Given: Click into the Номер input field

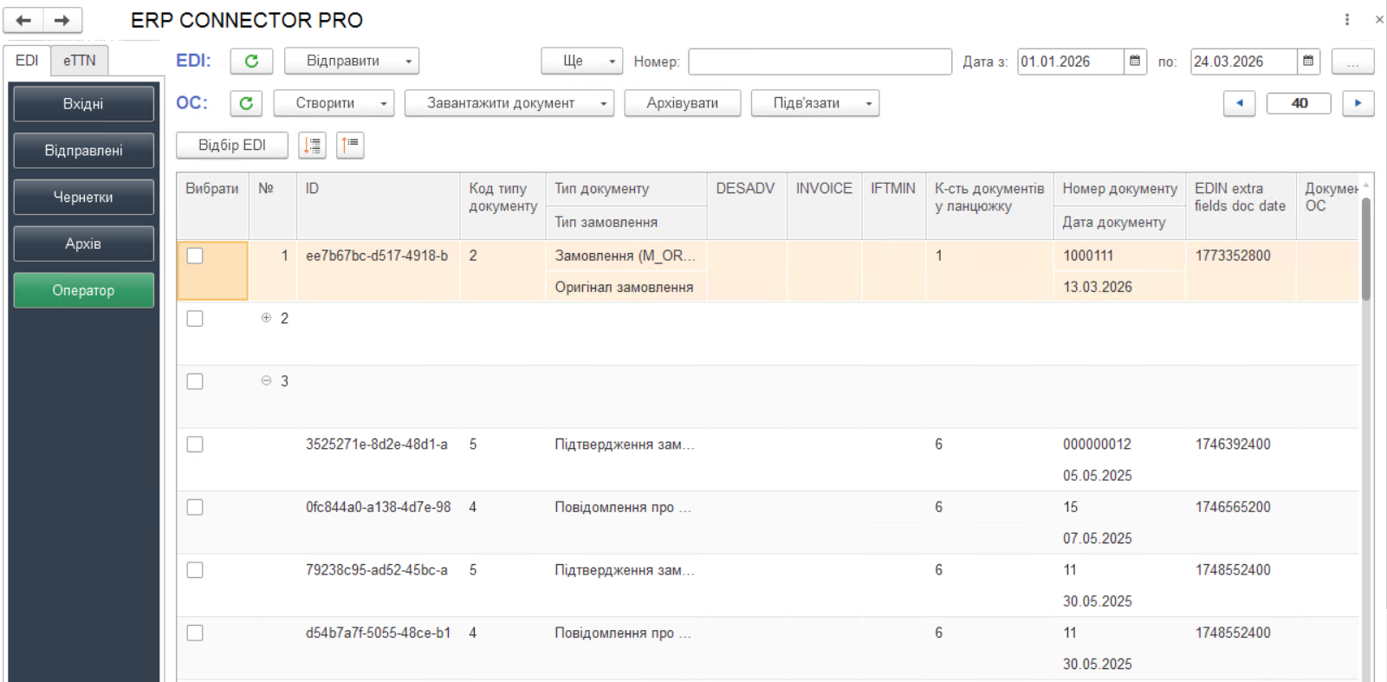Looking at the screenshot, I should click(x=820, y=62).
